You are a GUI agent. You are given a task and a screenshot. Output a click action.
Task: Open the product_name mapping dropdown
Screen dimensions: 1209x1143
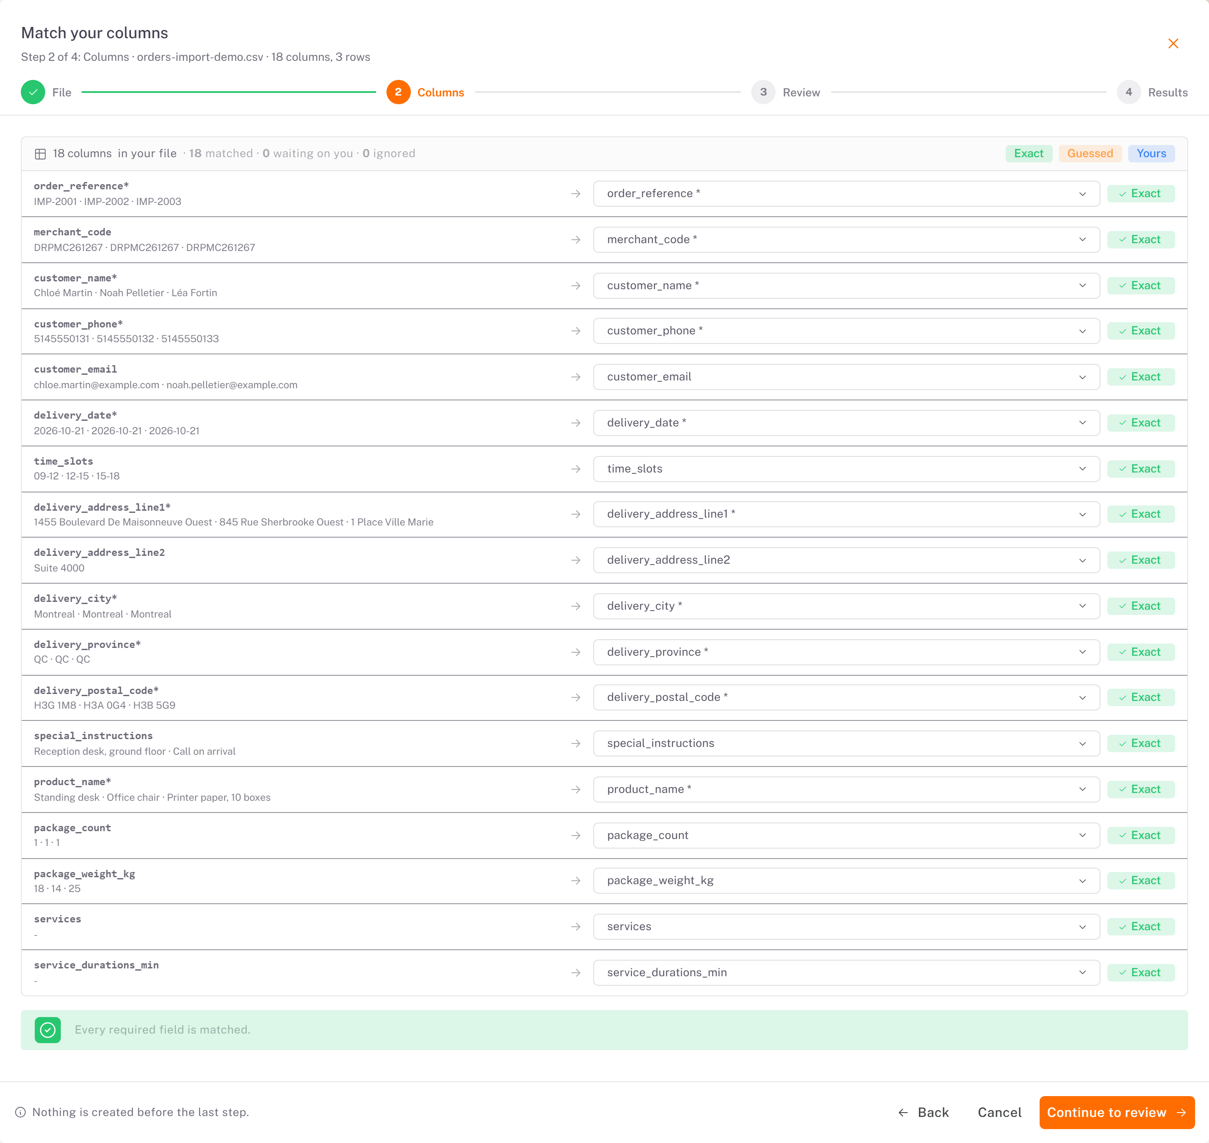[x=846, y=790]
